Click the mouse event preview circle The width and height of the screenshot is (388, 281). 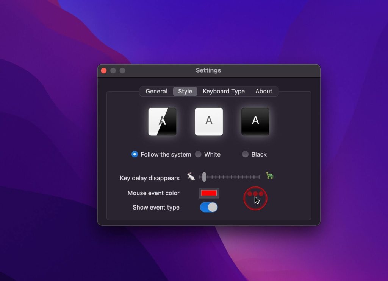pos(255,198)
